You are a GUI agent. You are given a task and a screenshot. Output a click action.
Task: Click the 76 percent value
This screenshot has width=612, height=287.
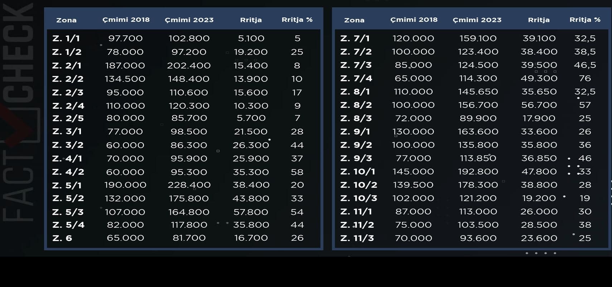click(585, 78)
